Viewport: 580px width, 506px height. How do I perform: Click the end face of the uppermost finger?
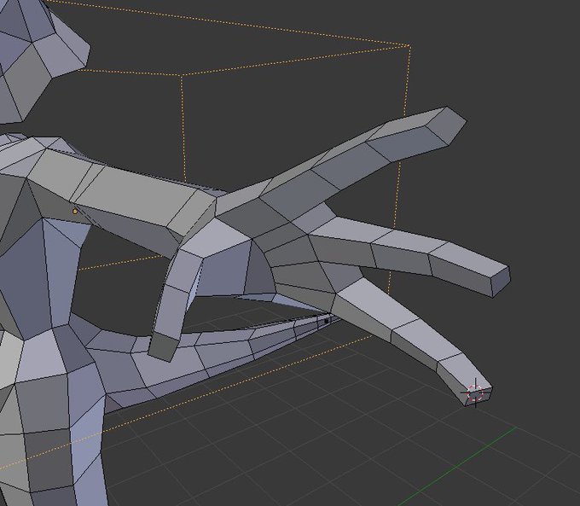pyautogui.click(x=446, y=125)
